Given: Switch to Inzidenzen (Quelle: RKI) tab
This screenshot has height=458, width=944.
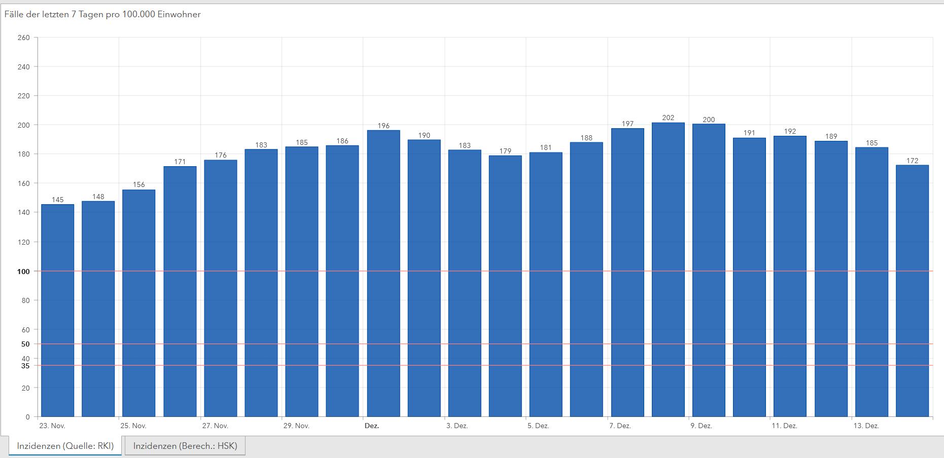Looking at the screenshot, I should (65, 446).
